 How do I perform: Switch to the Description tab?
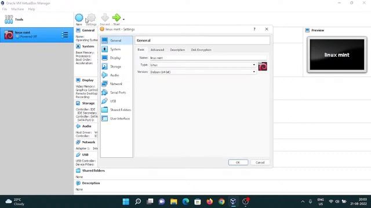coord(177,50)
